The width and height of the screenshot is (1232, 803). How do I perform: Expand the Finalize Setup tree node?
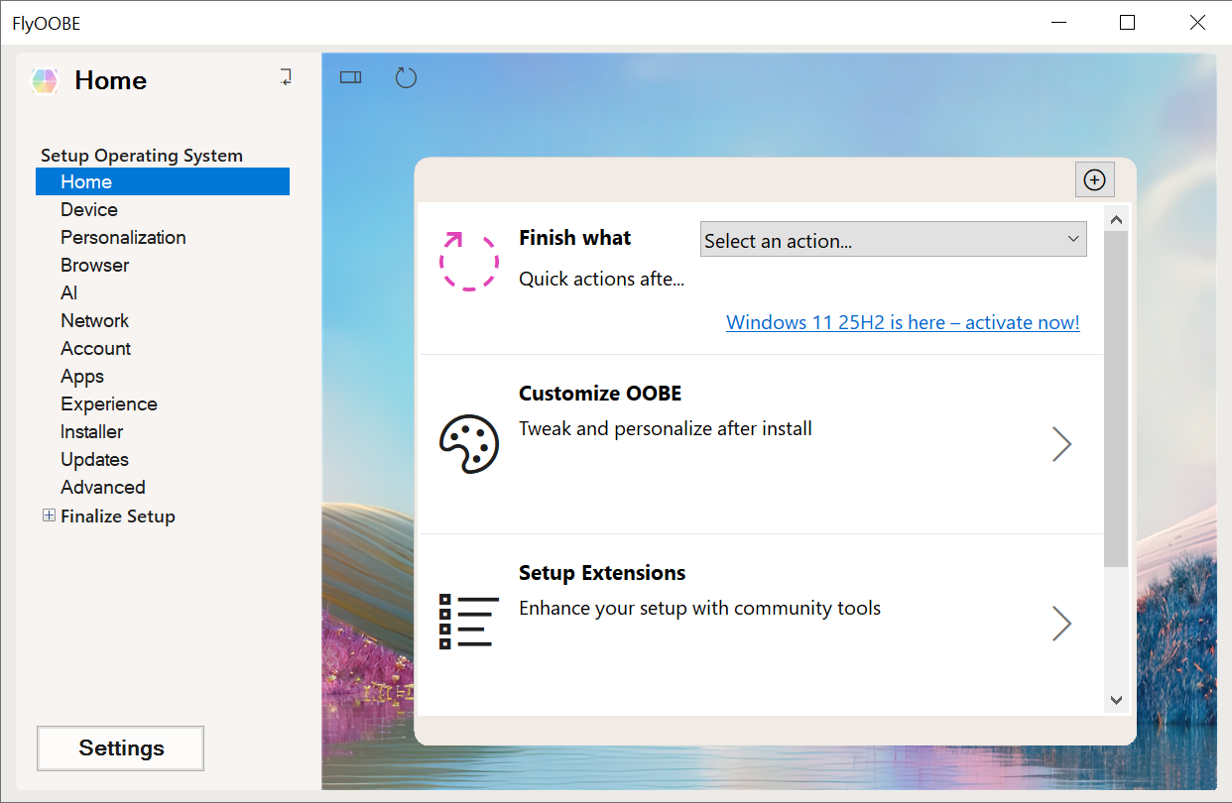[49, 516]
